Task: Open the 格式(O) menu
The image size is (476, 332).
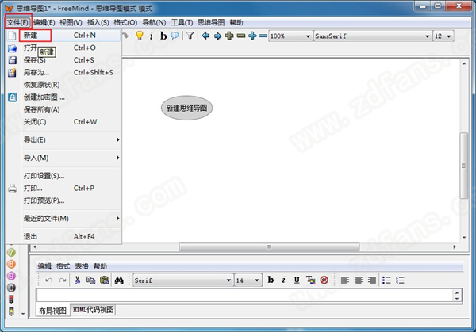Action: click(x=125, y=22)
